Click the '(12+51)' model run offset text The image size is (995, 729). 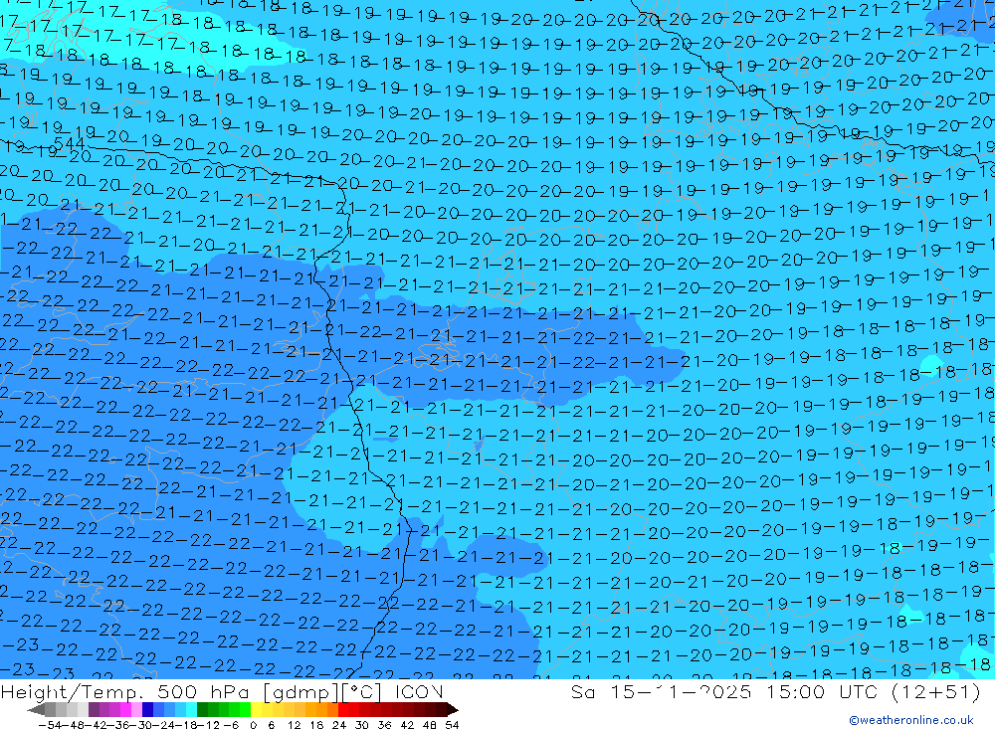pos(936,692)
